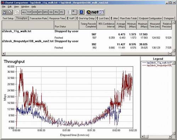
Task: Select the TCP filter toolbar button
Action: pos(29,12)
